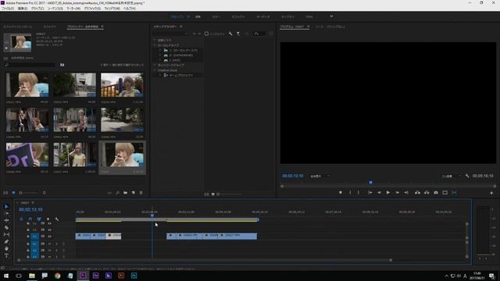
Task: Switch Project panel to list view
Action: pyautogui.click(x=5, y=193)
